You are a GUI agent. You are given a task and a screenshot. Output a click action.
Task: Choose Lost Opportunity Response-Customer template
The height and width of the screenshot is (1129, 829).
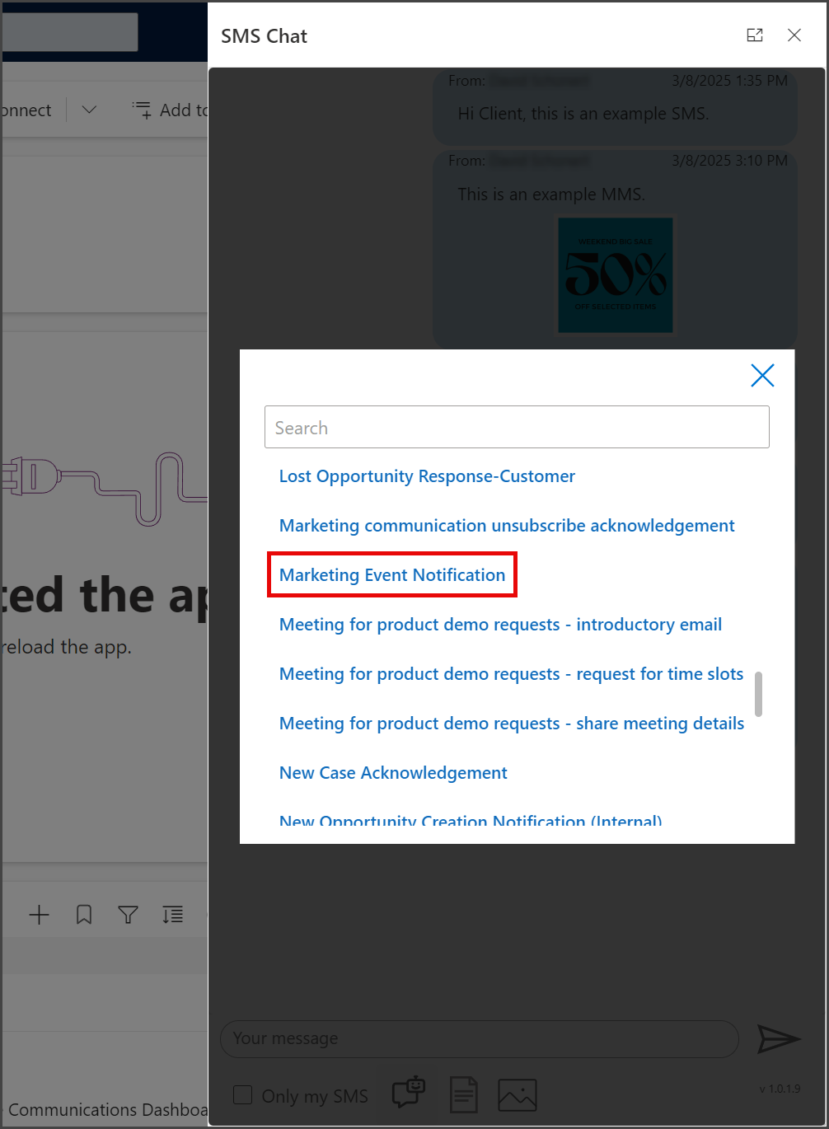tap(427, 476)
